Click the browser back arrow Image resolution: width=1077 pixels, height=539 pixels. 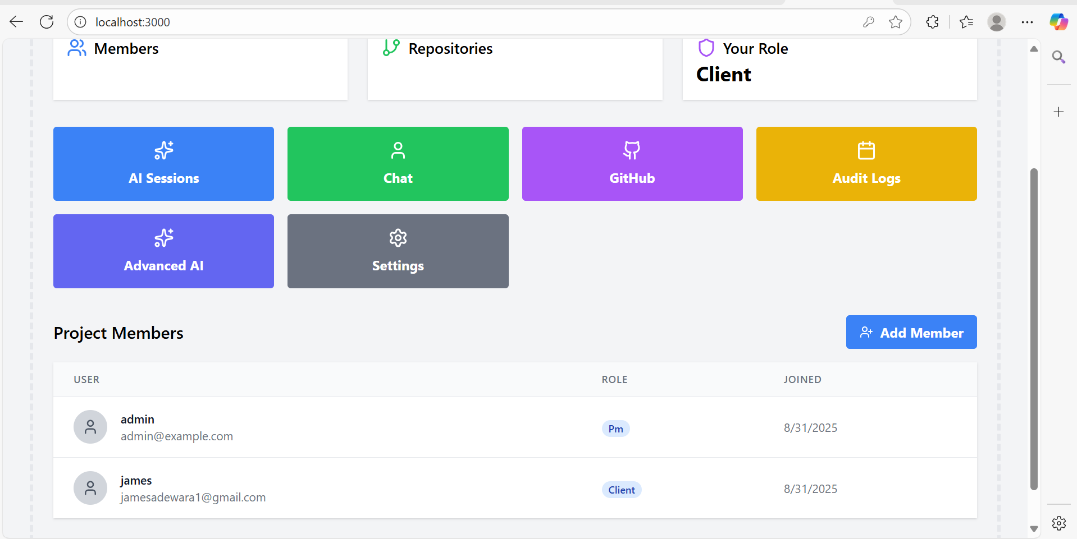16,22
